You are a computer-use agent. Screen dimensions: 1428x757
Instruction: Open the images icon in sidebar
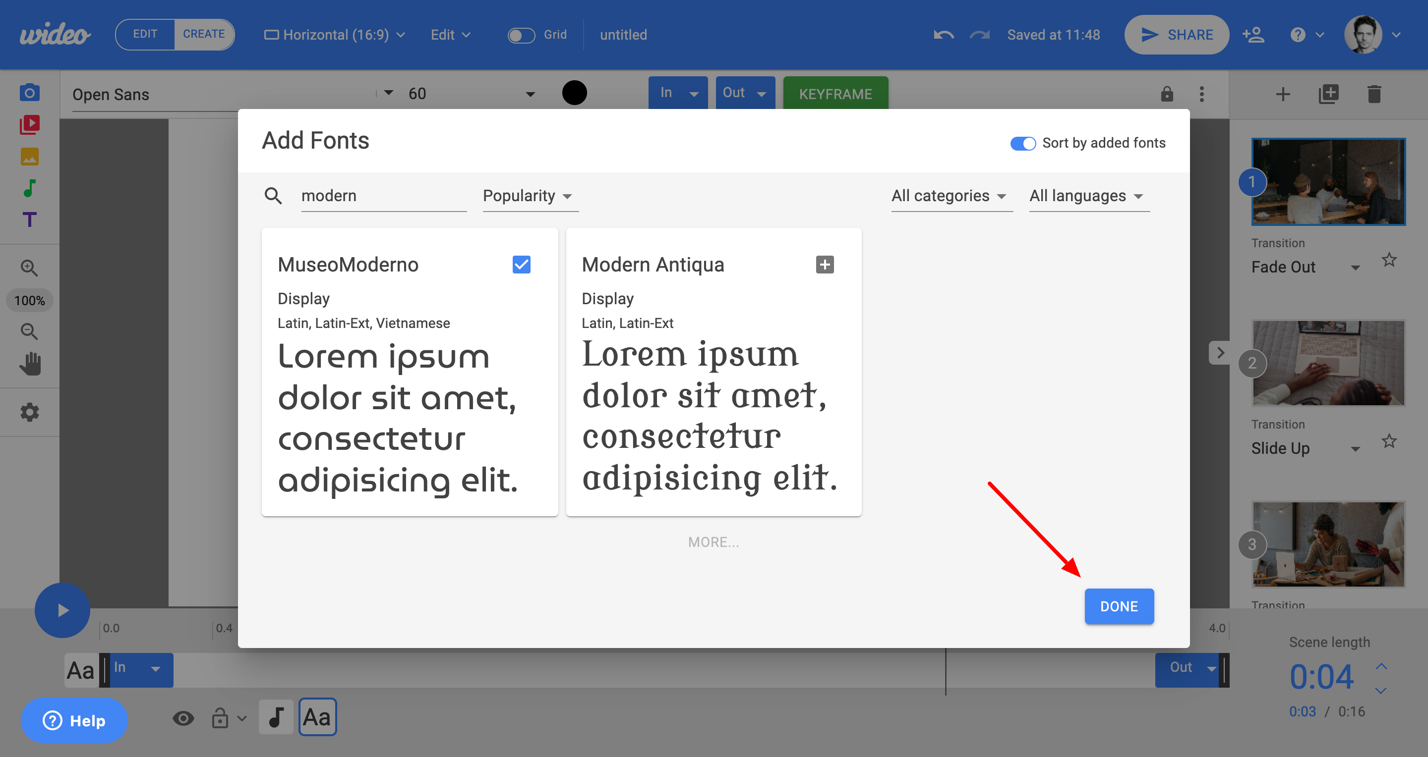coord(29,157)
